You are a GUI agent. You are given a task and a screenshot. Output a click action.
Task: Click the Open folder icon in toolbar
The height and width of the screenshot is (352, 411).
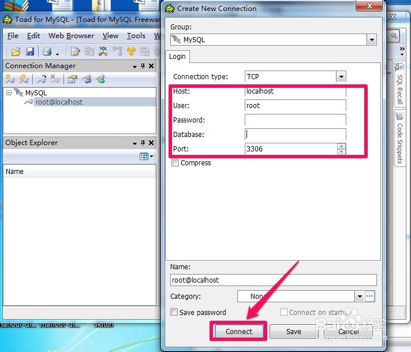click(16, 51)
